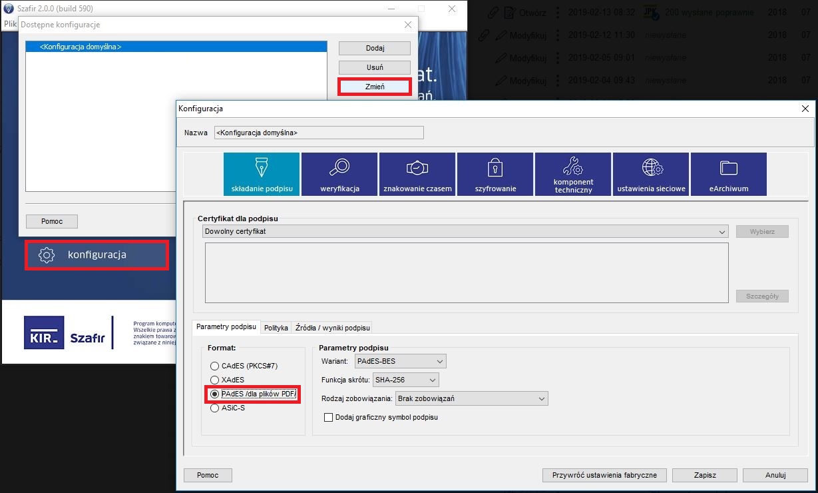The width and height of the screenshot is (818, 493).
Task: Click the pencil icon in the 2019-02-04 row
Action: [501, 81]
